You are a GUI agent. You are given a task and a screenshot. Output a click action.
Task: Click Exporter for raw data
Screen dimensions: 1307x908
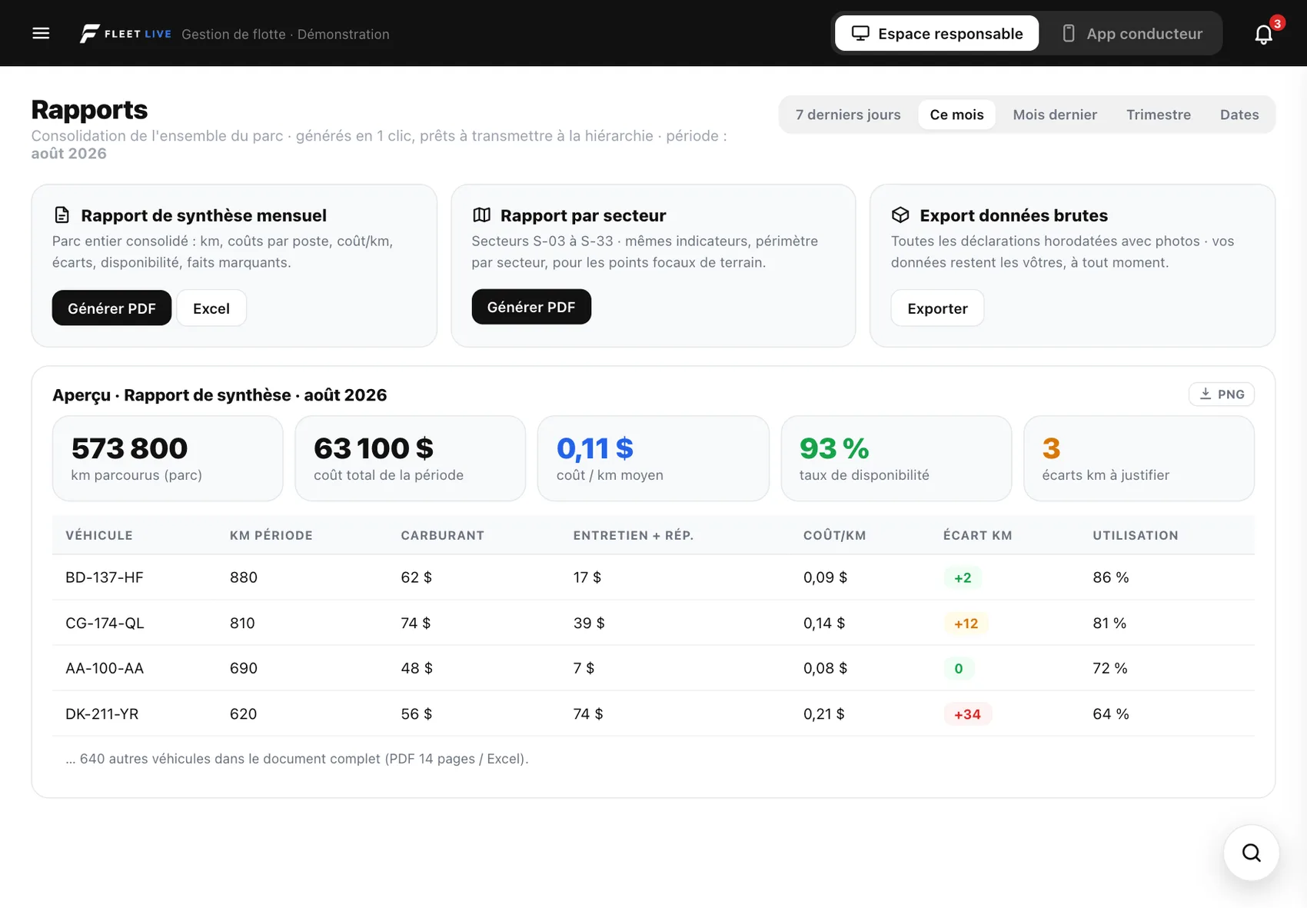click(x=937, y=308)
